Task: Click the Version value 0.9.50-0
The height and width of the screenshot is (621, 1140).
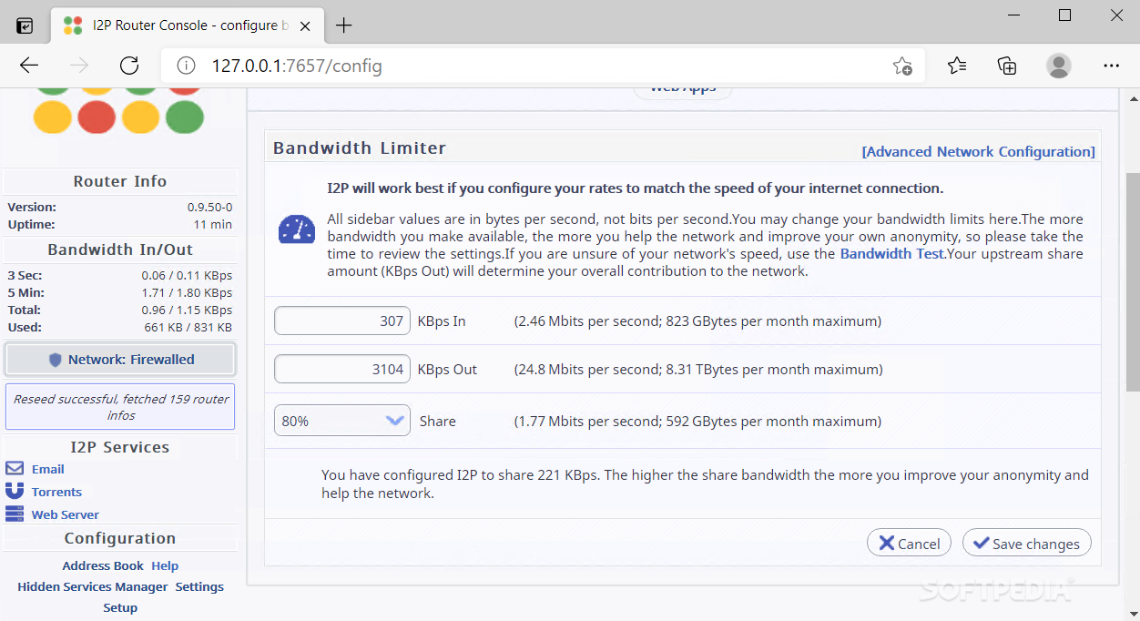Action: coord(209,207)
